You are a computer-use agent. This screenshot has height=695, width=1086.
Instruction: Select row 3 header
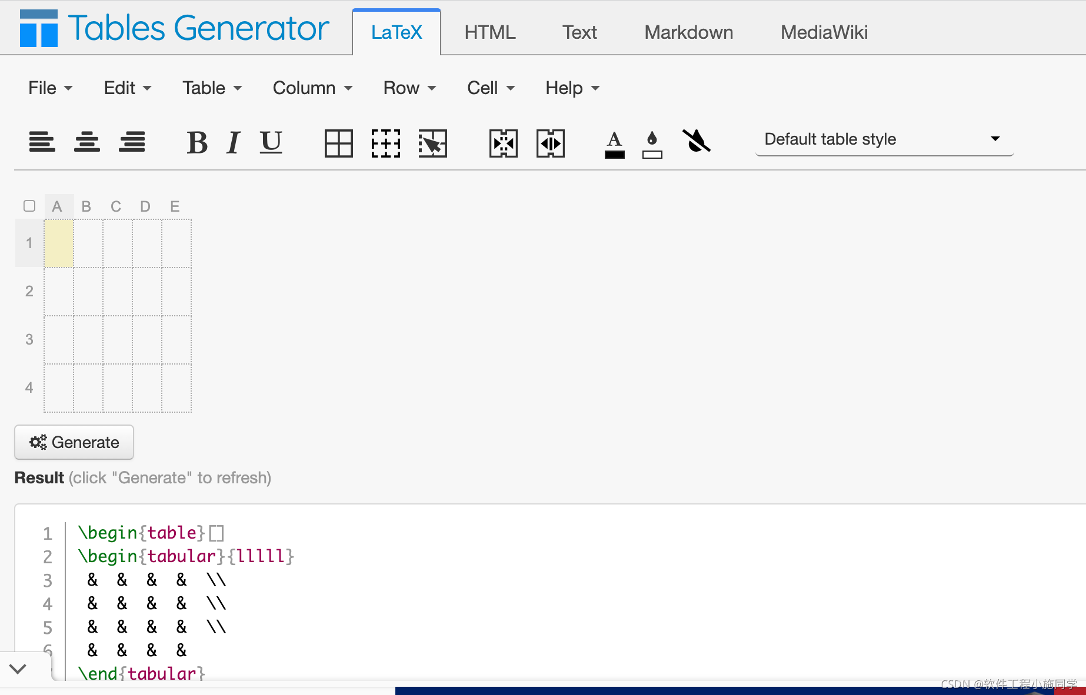coord(29,339)
